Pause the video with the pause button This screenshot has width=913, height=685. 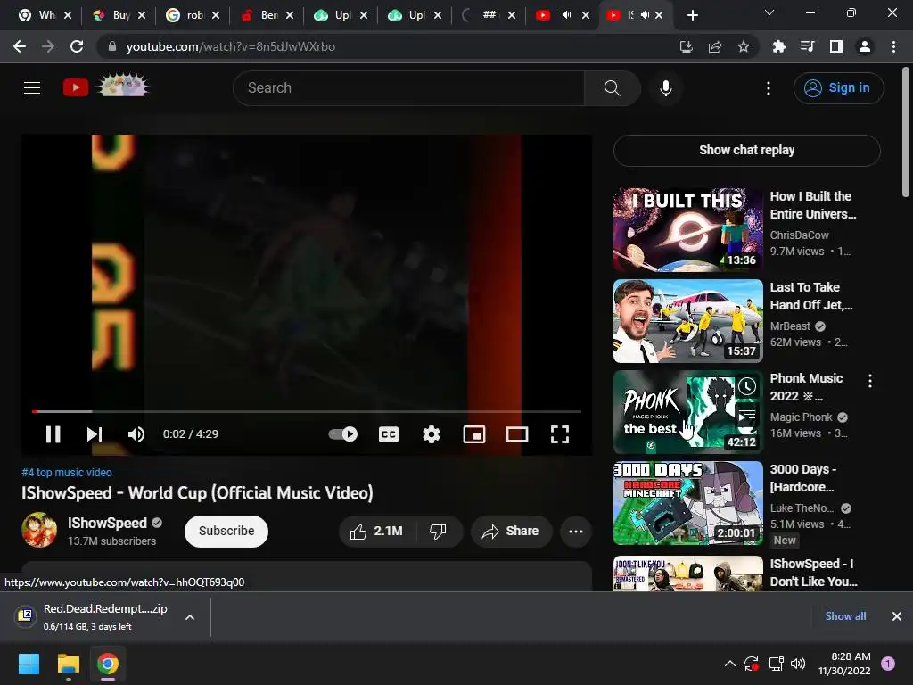pyautogui.click(x=53, y=434)
